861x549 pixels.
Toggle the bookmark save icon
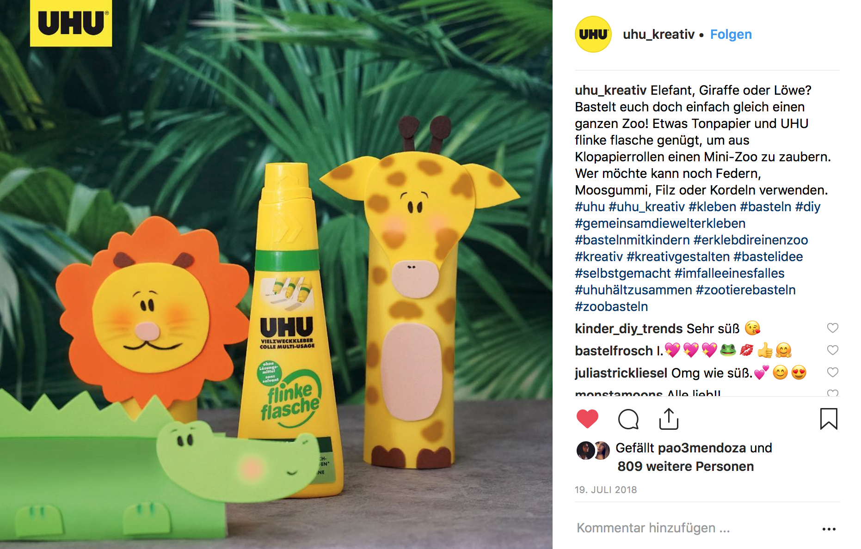click(829, 419)
